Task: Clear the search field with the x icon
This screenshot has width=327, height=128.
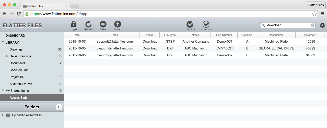Action: click(x=313, y=25)
